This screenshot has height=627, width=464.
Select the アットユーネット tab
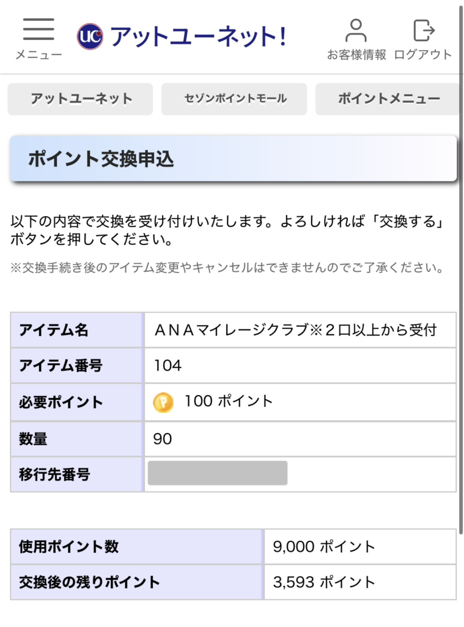click(80, 99)
